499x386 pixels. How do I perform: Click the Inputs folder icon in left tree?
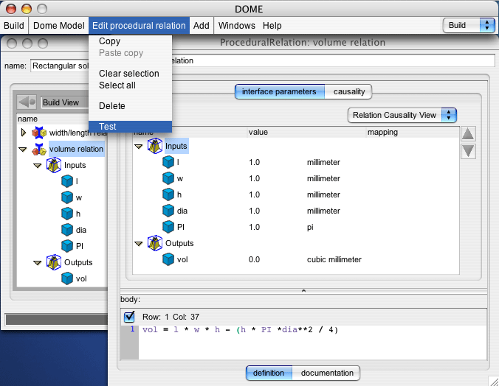54,165
